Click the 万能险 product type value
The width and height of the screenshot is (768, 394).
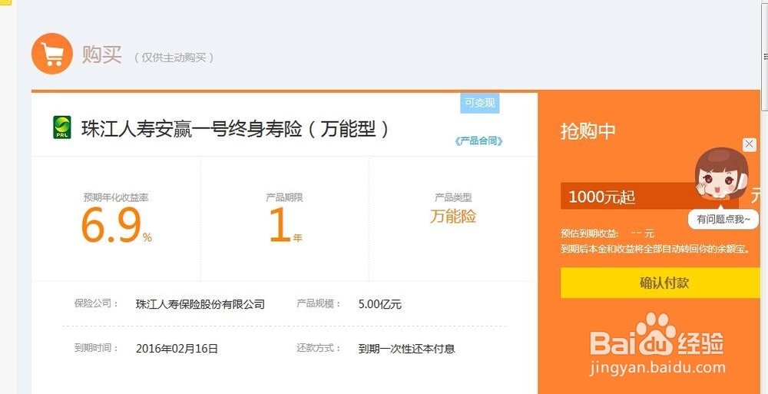point(453,216)
